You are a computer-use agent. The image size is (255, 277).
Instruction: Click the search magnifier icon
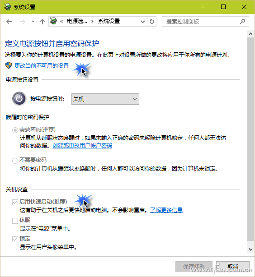[x=242, y=22]
